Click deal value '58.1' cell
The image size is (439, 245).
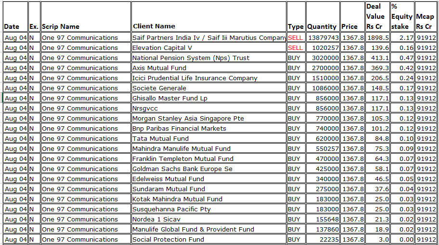click(x=377, y=169)
